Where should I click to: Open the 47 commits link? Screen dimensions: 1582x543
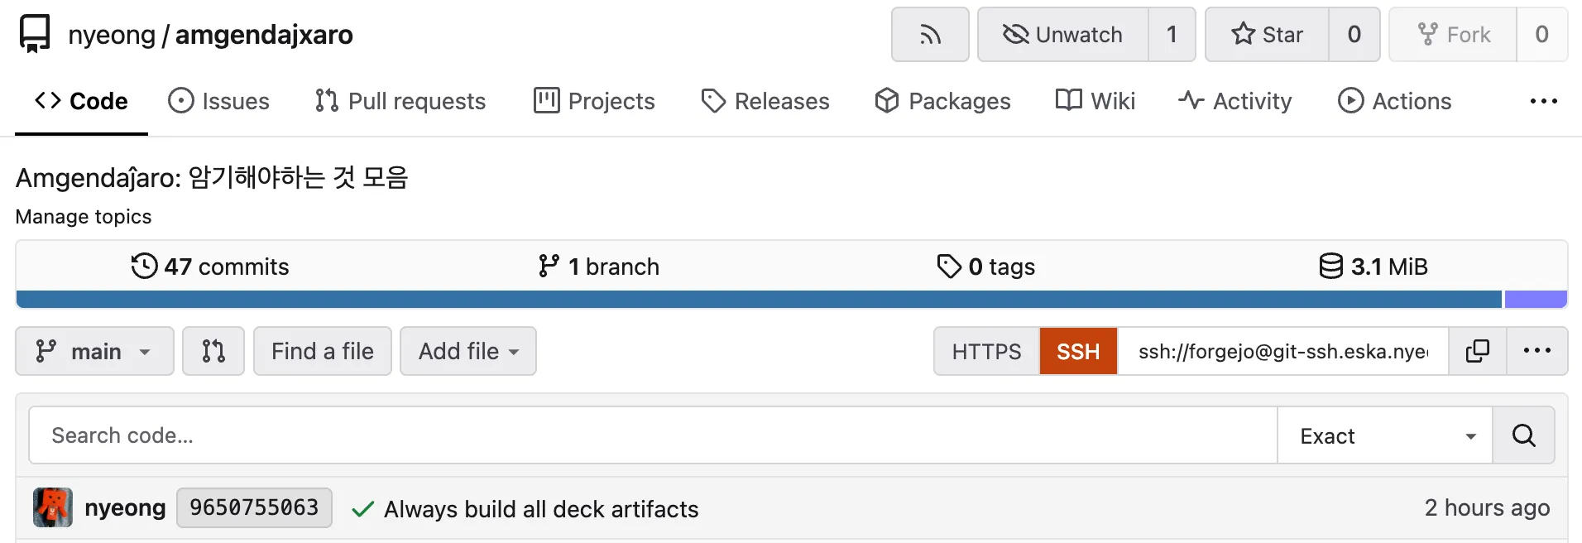coord(210,267)
